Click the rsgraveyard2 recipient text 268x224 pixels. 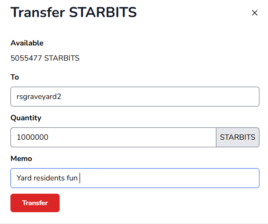pos(39,97)
